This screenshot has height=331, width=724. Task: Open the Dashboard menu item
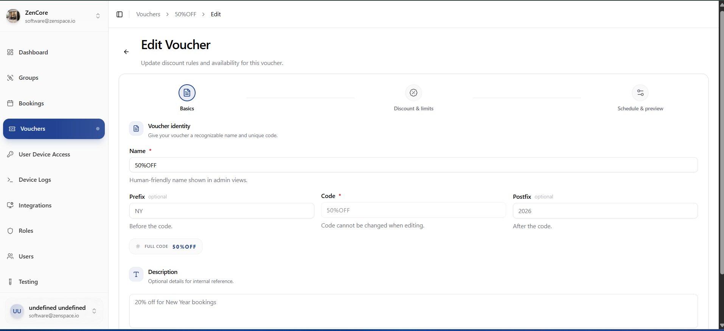[54, 52]
